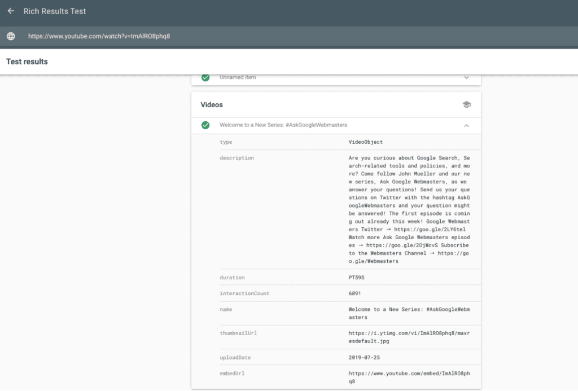Click the description property label
Screen dimensions: 578x391
pos(237,158)
